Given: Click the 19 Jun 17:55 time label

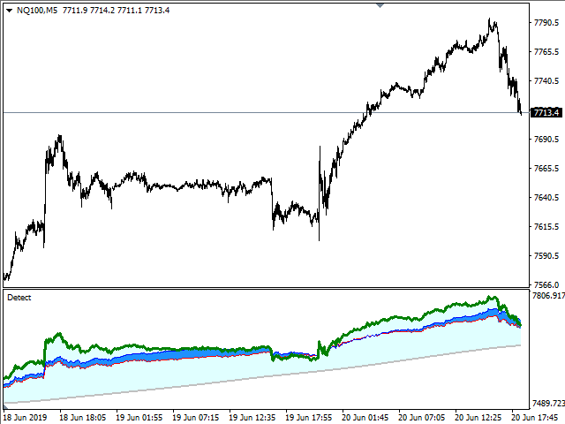Looking at the screenshot, I should pyautogui.click(x=309, y=418).
